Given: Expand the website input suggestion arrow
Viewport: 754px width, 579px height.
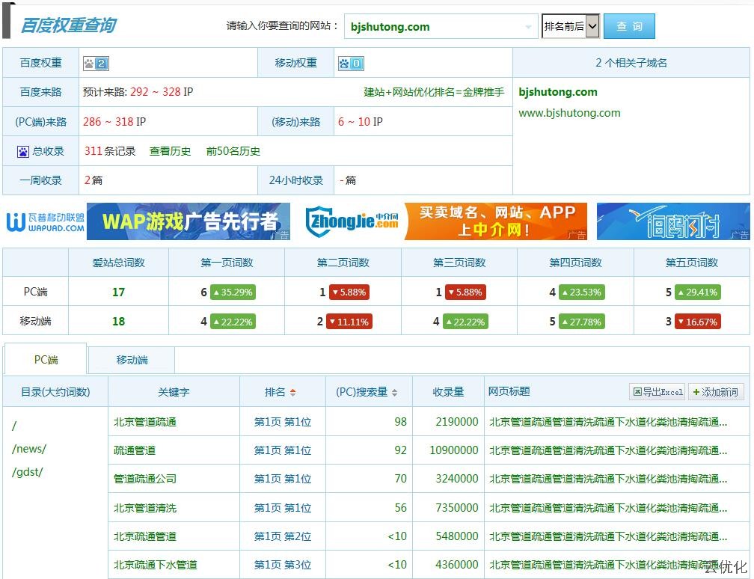Looking at the screenshot, I should pyautogui.click(x=528, y=27).
